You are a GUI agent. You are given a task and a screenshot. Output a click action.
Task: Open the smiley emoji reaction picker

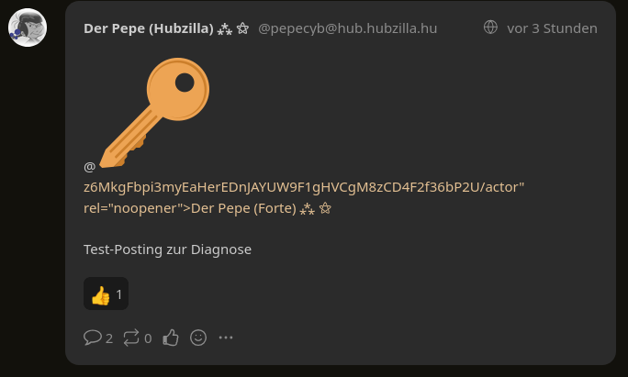(197, 338)
